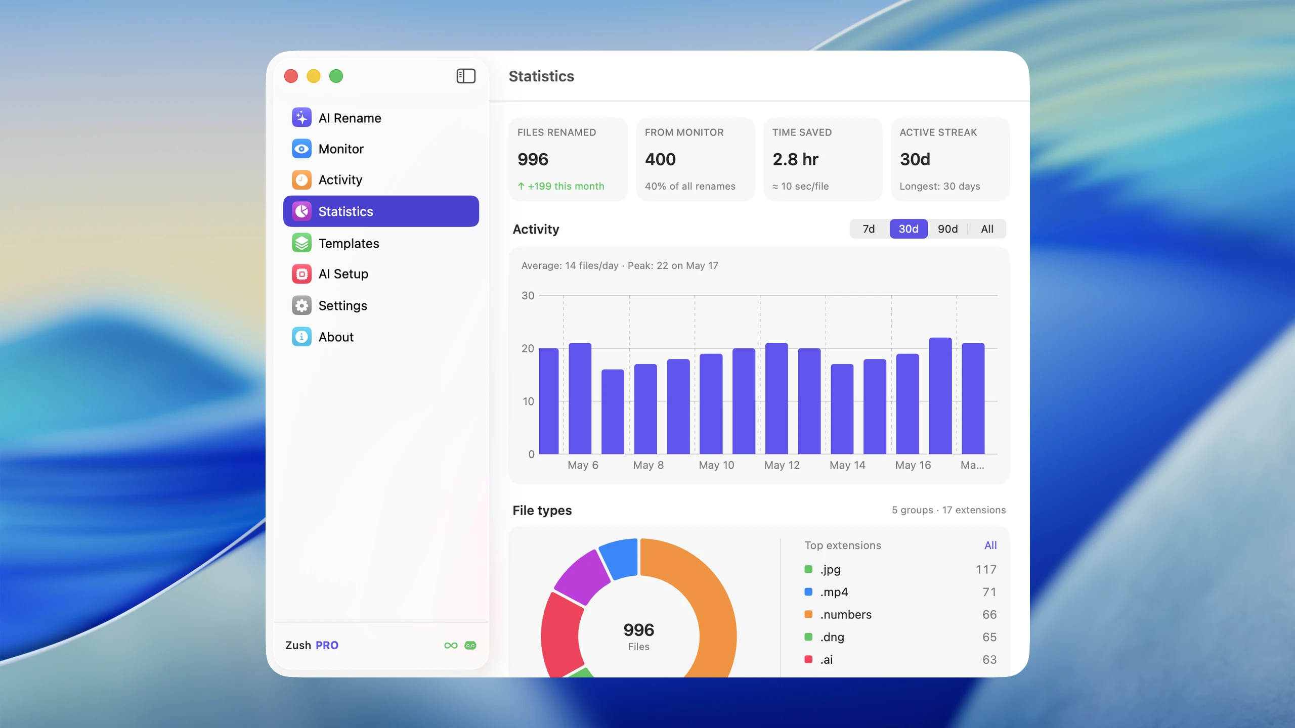Image resolution: width=1295 pixels, height=728 pixels.
Task: Click the Templates layers icon
Action: (301, 243)
